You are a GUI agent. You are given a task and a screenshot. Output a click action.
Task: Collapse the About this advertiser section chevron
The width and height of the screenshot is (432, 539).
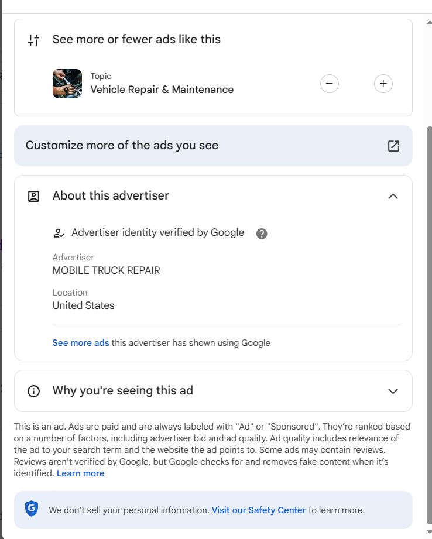click(393, 196)
